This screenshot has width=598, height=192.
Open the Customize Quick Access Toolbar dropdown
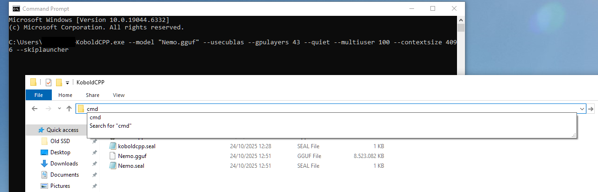(67, 83)
